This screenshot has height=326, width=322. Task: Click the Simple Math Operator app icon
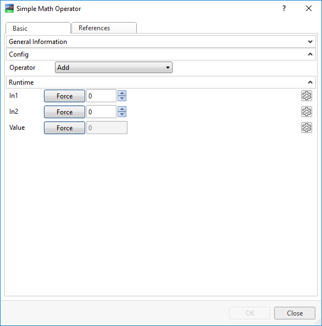click(9, 9)
